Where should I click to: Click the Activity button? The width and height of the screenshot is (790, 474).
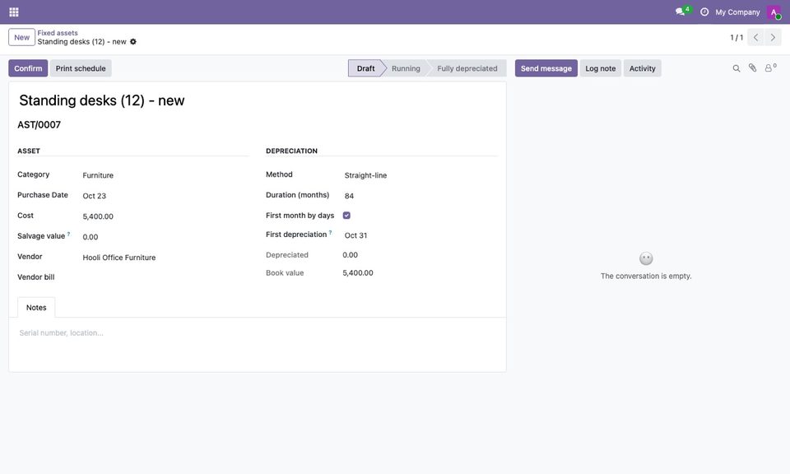pos(643,68)
